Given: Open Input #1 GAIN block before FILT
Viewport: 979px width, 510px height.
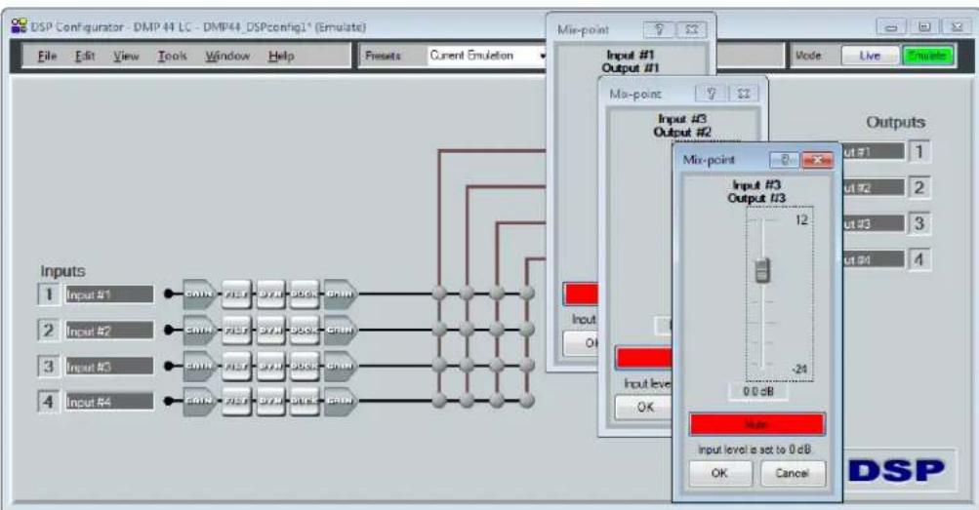Looking at the screenshot, I should [199, 294].
